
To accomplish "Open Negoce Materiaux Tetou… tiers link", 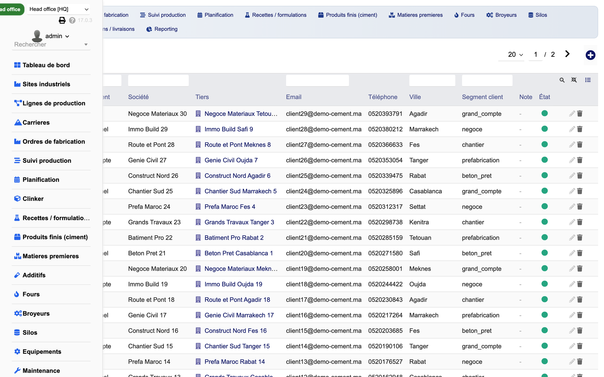I will click(241, 114).
